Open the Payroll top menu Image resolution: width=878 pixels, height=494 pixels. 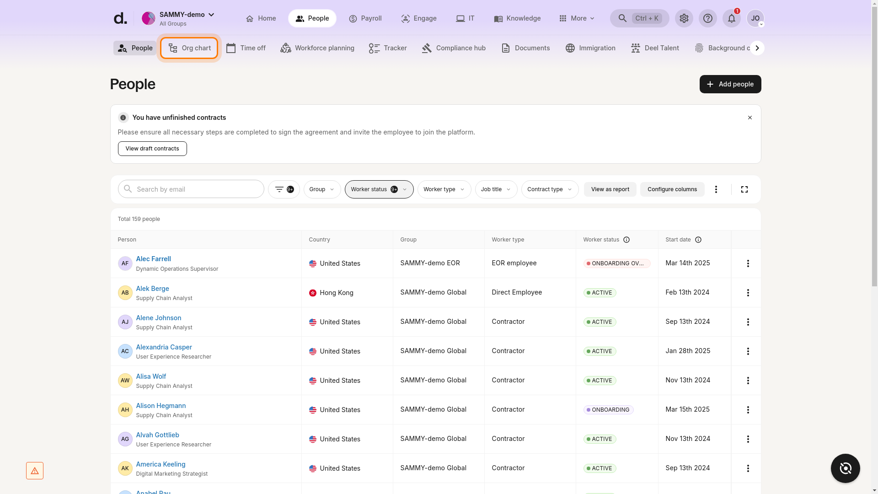pos(365,18)
